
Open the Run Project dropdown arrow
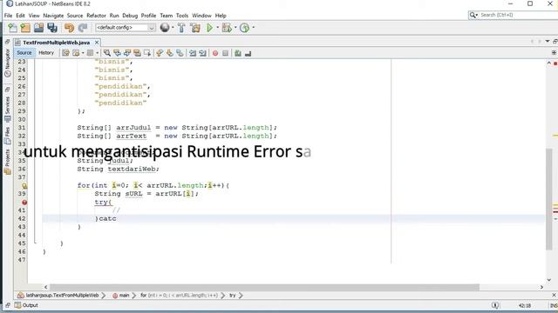(217, 28)
